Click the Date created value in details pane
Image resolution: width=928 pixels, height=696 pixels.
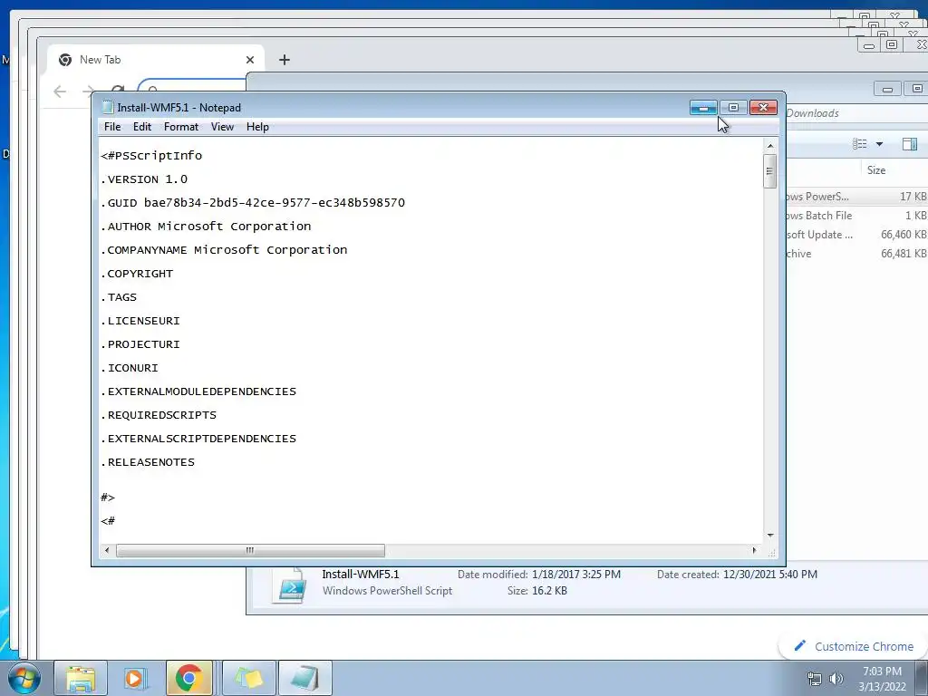[x=770, y=574]
